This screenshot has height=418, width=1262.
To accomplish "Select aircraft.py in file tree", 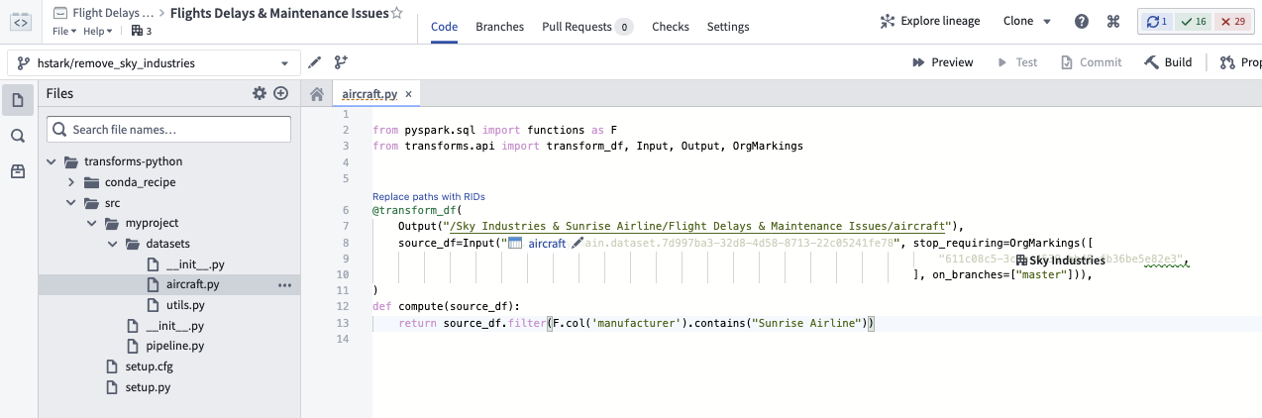I will click(168, 285).
